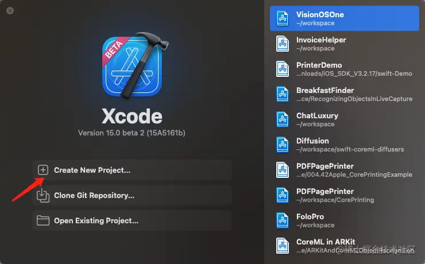Close the Welcome to Xcode window
The height and width of the screenshot is (264, 425).
click(x=10, y=10)
